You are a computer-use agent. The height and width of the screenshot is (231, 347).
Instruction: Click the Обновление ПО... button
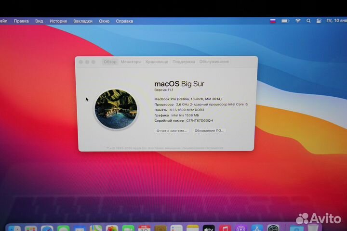coord(209,130)
